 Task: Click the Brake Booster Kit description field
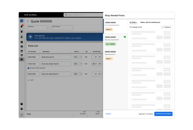(56, 57)
